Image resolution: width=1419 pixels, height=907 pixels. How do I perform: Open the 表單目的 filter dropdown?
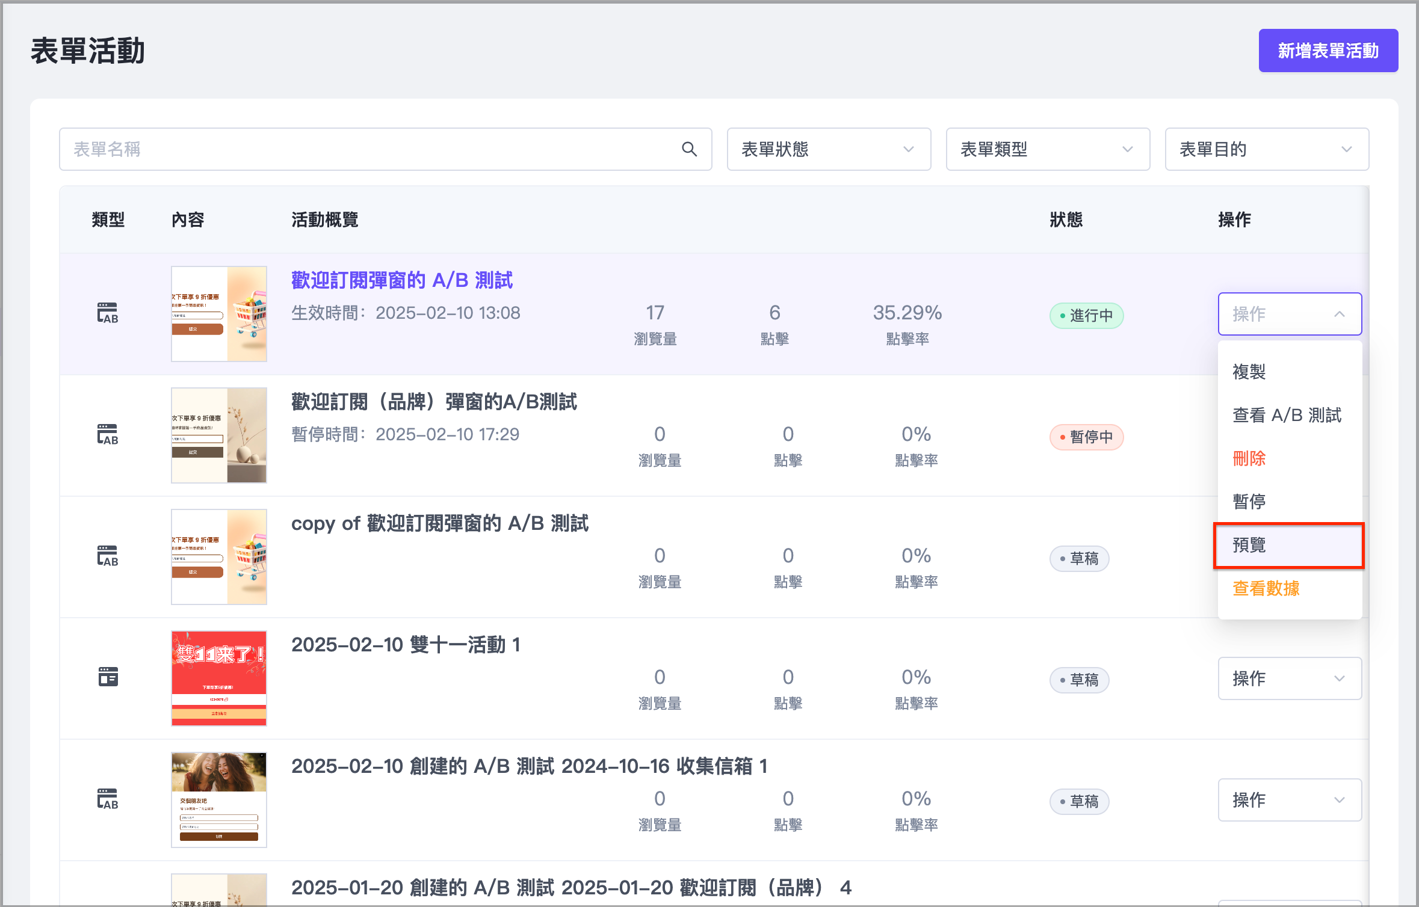[x=1266, y=149]
